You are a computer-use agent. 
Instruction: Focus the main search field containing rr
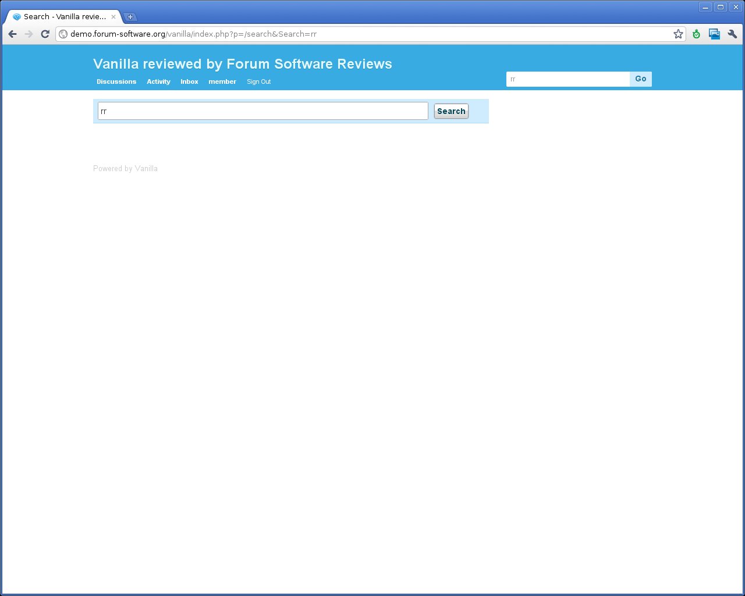(262, 111)
